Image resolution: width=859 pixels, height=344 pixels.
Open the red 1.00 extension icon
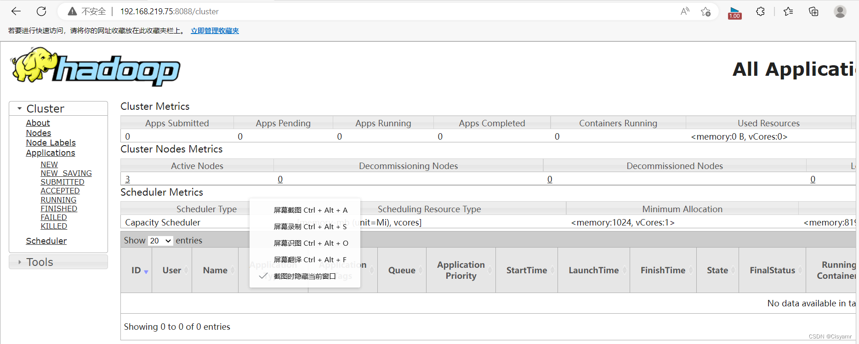pyautogui.click(x=734, y=12)
